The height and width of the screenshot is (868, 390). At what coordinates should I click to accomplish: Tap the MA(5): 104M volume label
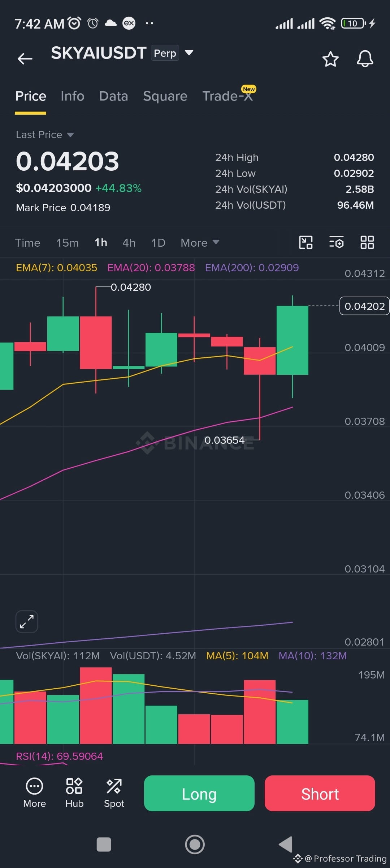(237, 656)
